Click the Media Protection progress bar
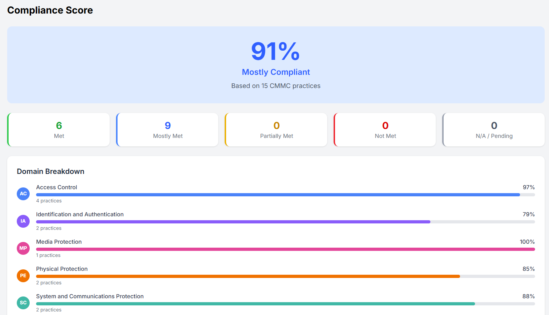 285,249
